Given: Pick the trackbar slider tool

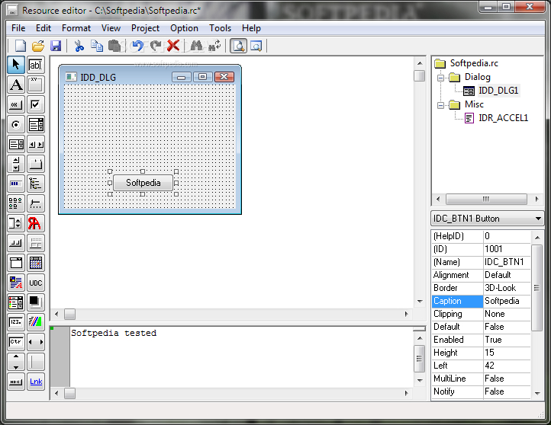Looking at the screenshot, I should [x=36, y=203].
